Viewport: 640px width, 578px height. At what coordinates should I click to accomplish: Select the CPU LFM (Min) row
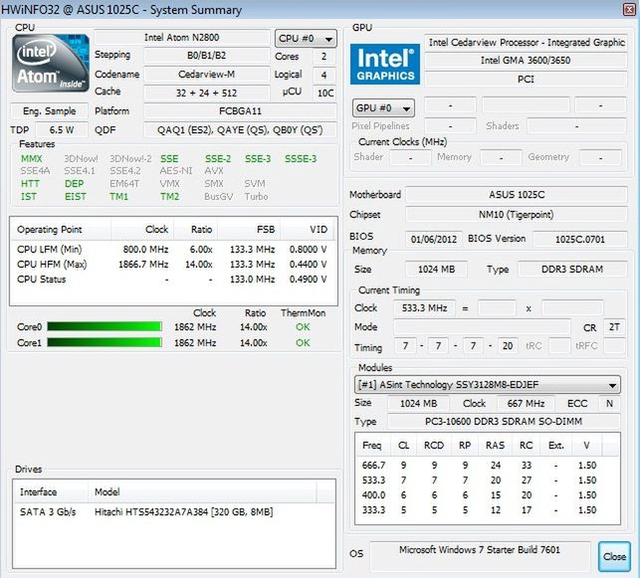pos(172,250)
